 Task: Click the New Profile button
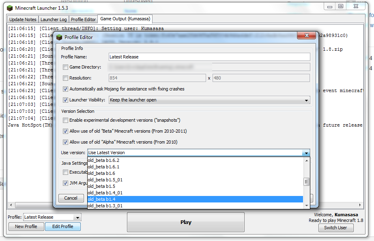point(26,226)
